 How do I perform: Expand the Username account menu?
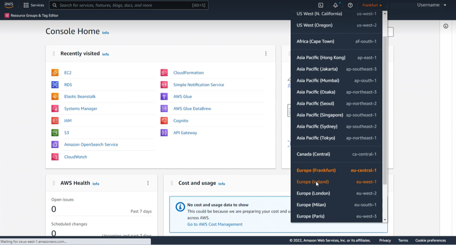[431, 5]
